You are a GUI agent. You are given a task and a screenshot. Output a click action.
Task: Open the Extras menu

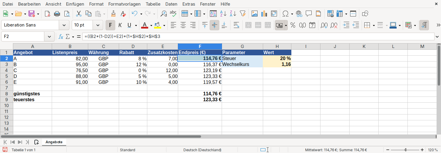click(188, 4)
